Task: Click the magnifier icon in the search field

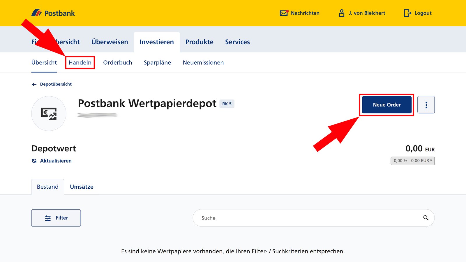Action: [x=425, y=218]
